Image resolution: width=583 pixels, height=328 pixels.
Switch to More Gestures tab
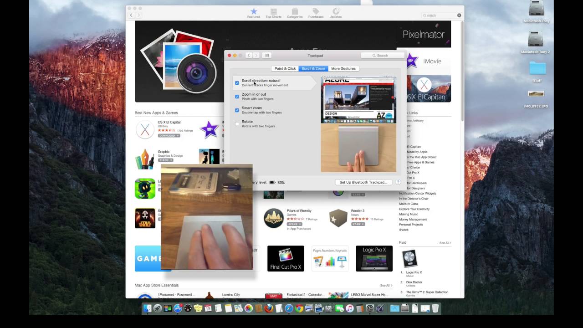[343, 68]
